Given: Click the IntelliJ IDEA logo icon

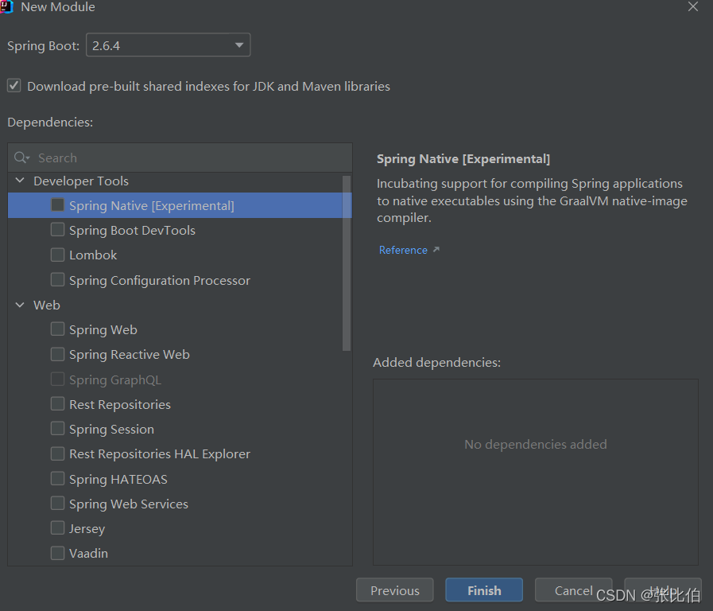Looking at the screenshot, I should (6, 7).
